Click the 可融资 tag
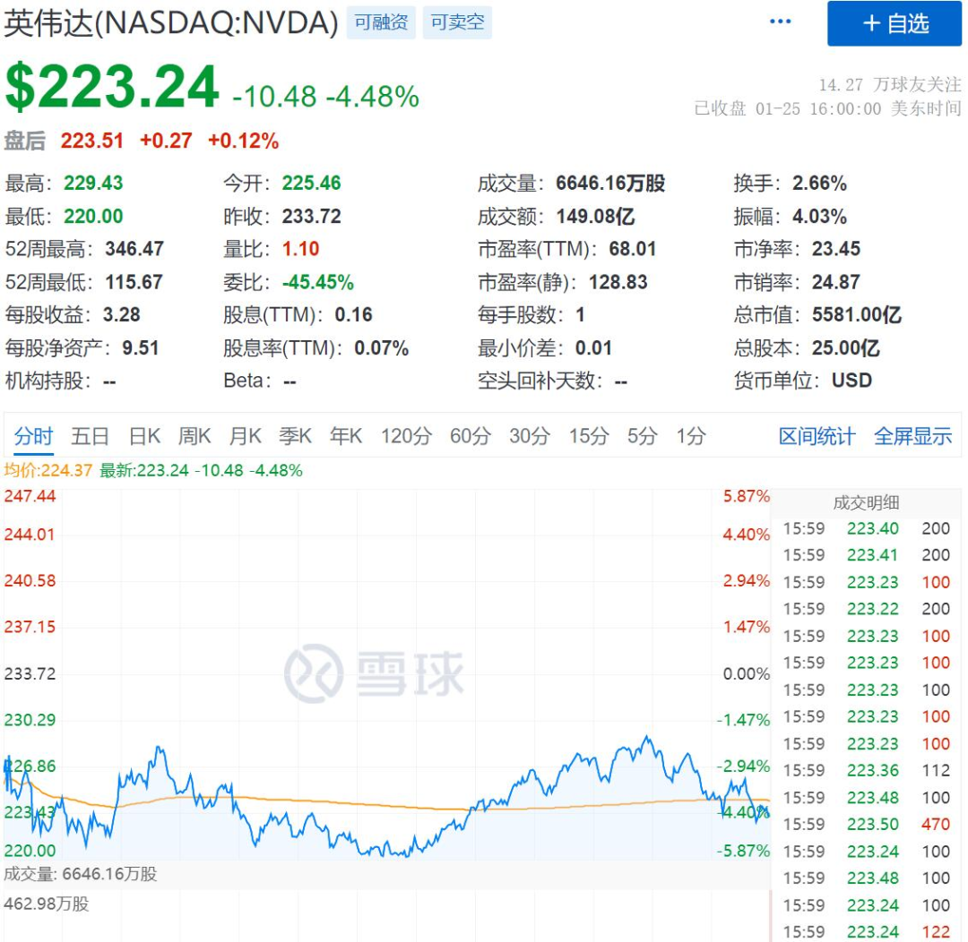Image resolution: width=968 pixels, height=942 pixels. tap(381, 22)
